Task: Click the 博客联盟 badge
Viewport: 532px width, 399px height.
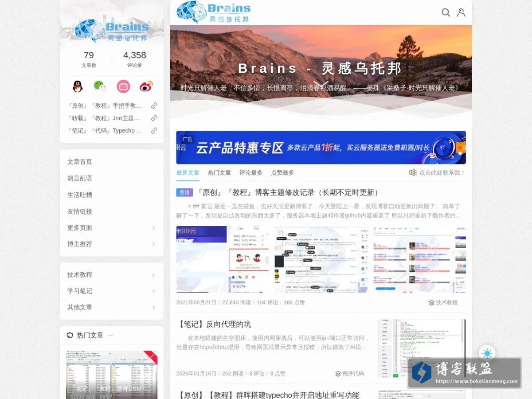Action: pyautogui.click(x=464, y=373)
